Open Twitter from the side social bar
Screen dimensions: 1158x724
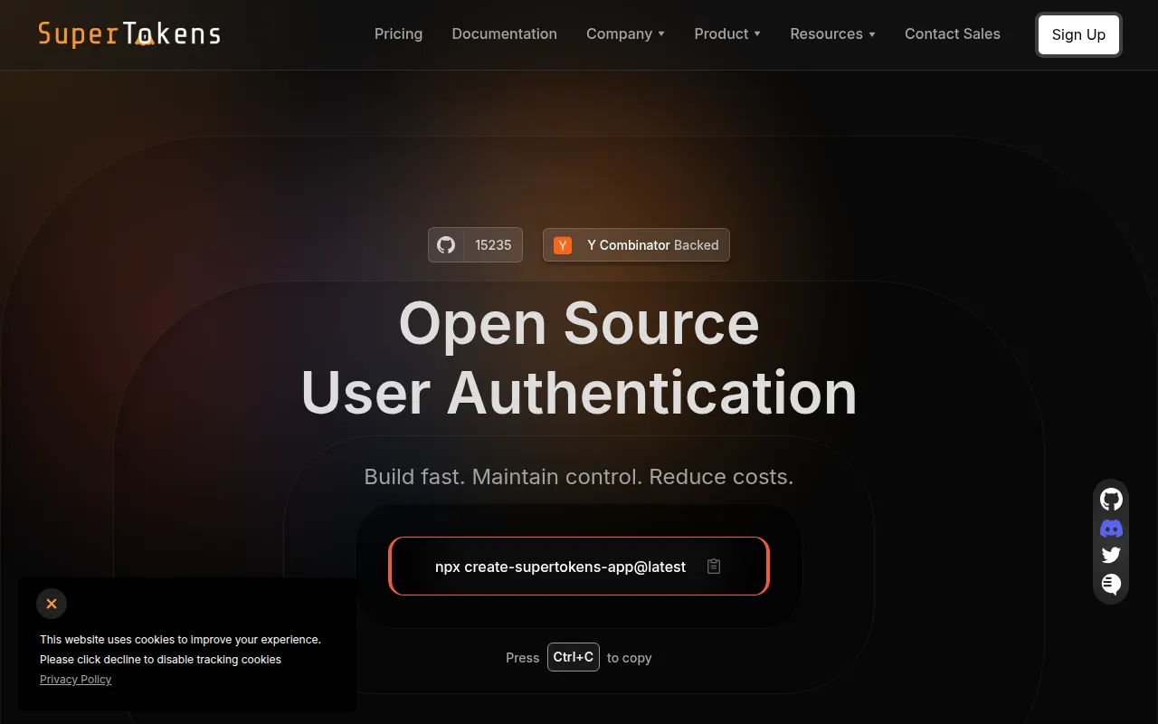1111,556
